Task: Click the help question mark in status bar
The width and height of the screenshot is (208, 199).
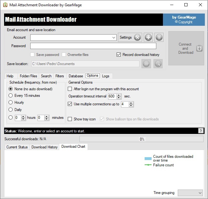Action: pyautogui.click(x=201, y=131)
